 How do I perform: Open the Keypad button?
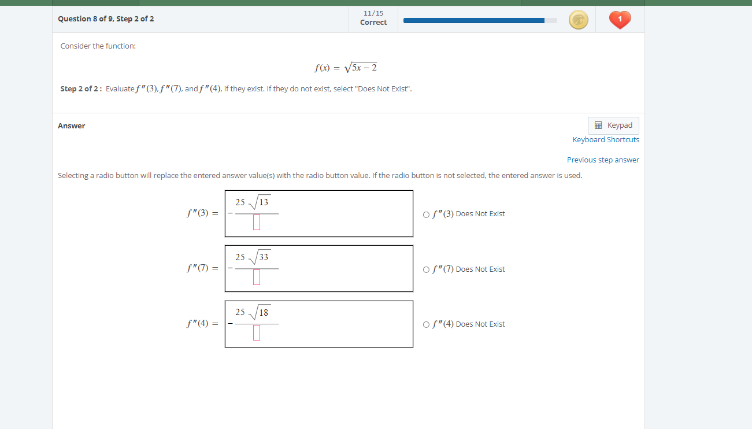[613, 125]
